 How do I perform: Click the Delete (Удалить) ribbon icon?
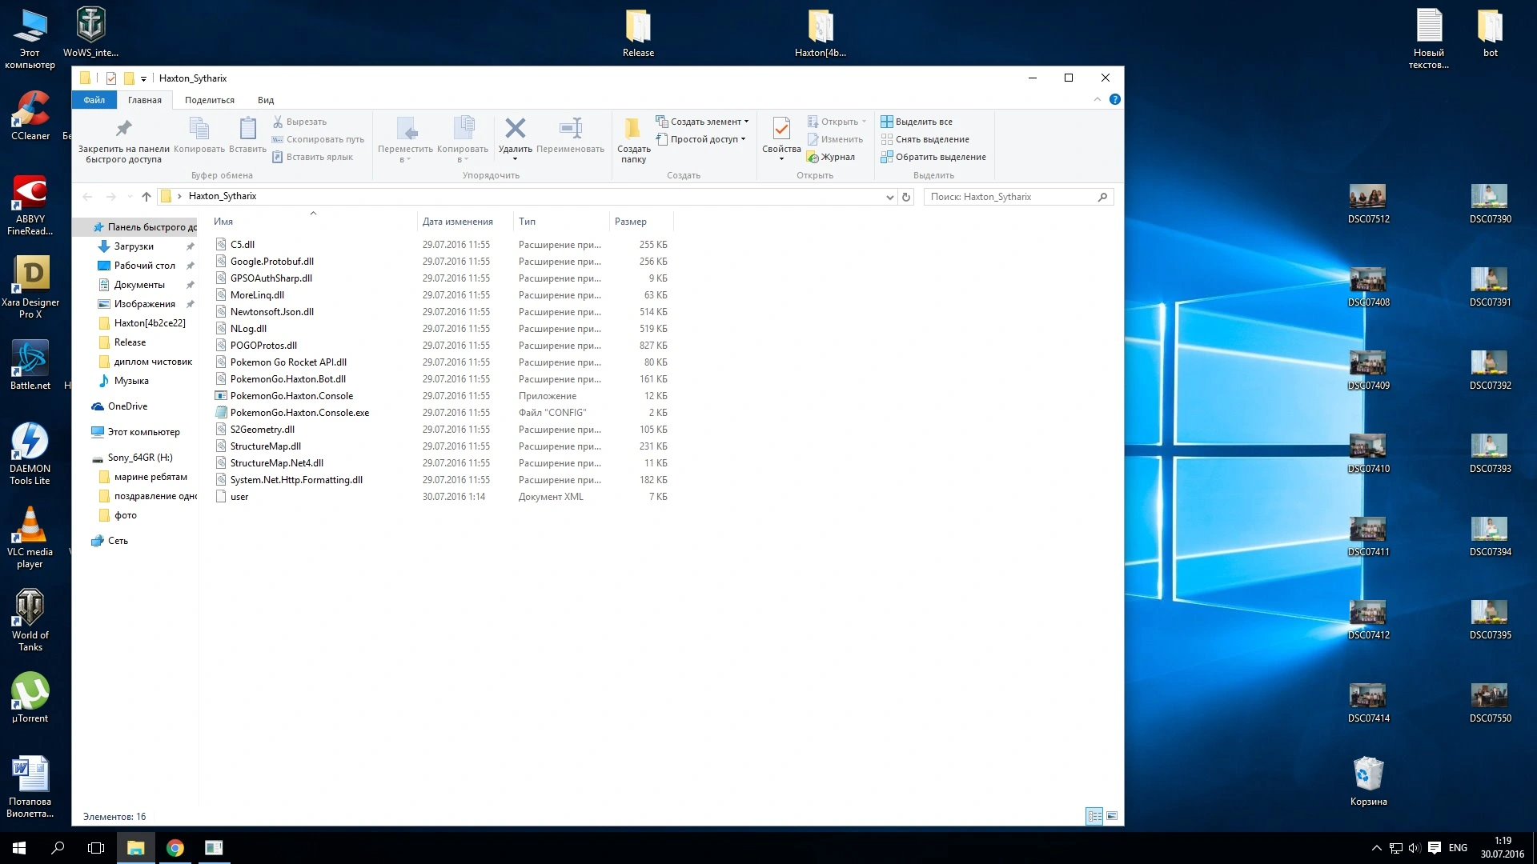point(515,129)
